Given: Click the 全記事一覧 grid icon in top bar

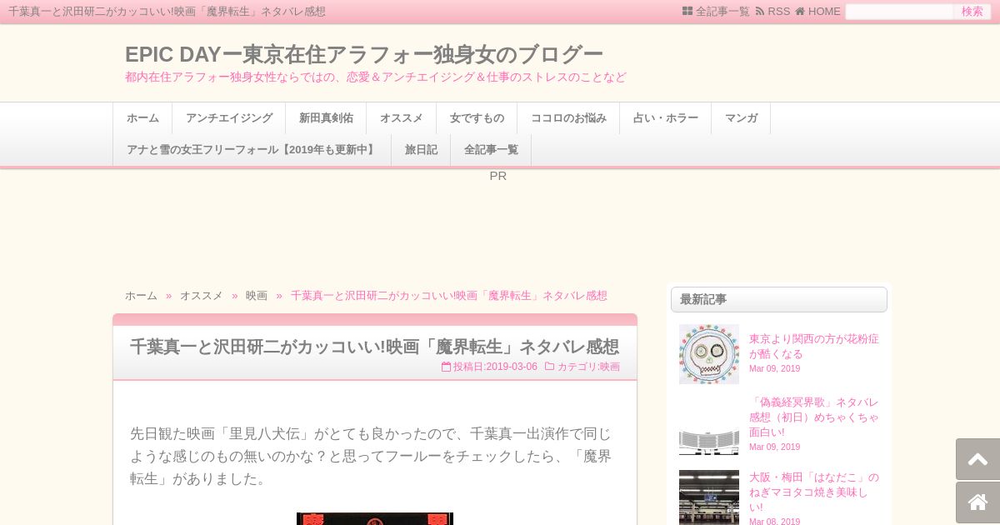Looking at the screenshot, I should (x=687, y=12).
